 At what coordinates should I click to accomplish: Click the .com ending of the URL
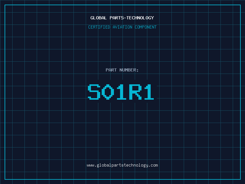pyautogui.click(x=153, y=165)
